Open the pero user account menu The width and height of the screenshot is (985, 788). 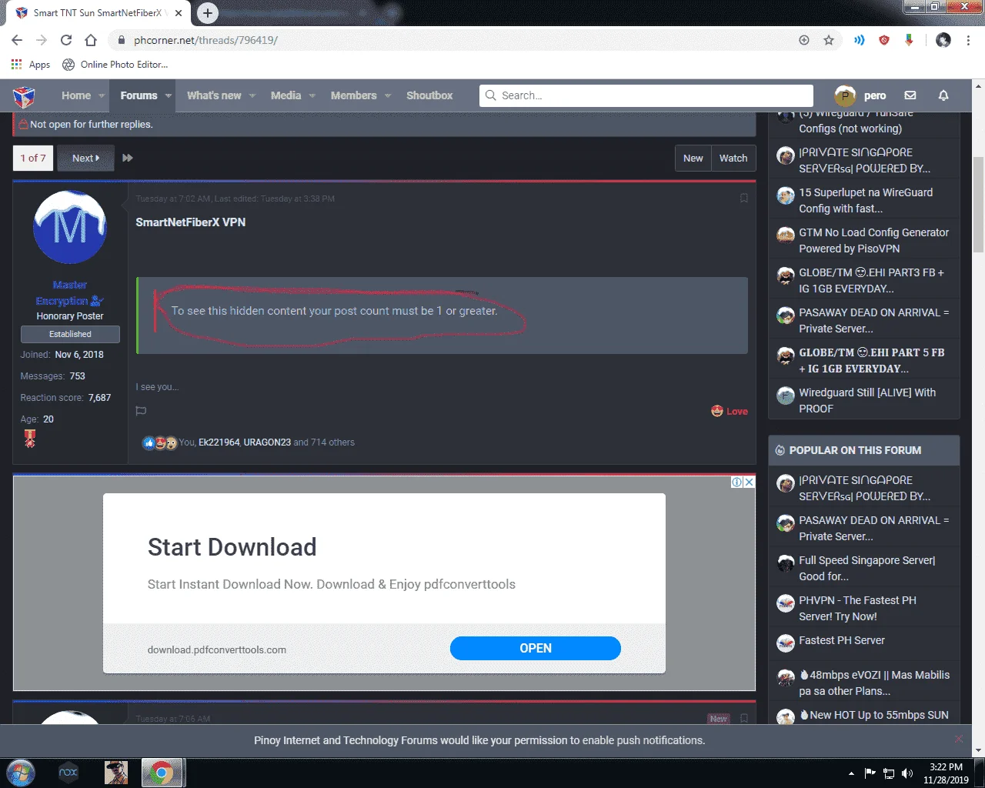click(861, 95)
